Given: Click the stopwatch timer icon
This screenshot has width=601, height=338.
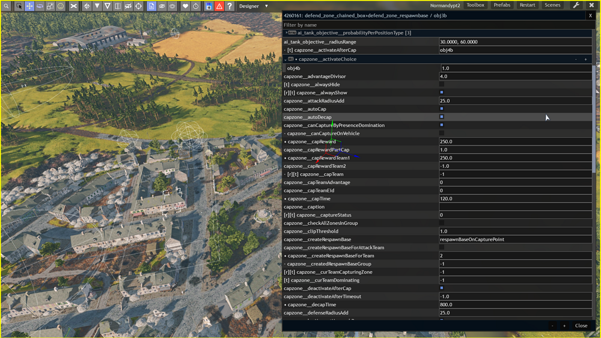Looking at the screenshot, I should coord(196,6).
